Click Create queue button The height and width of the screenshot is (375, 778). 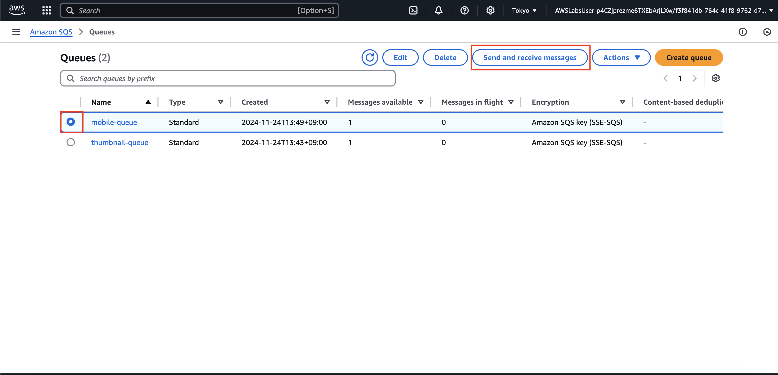(689, 57)
